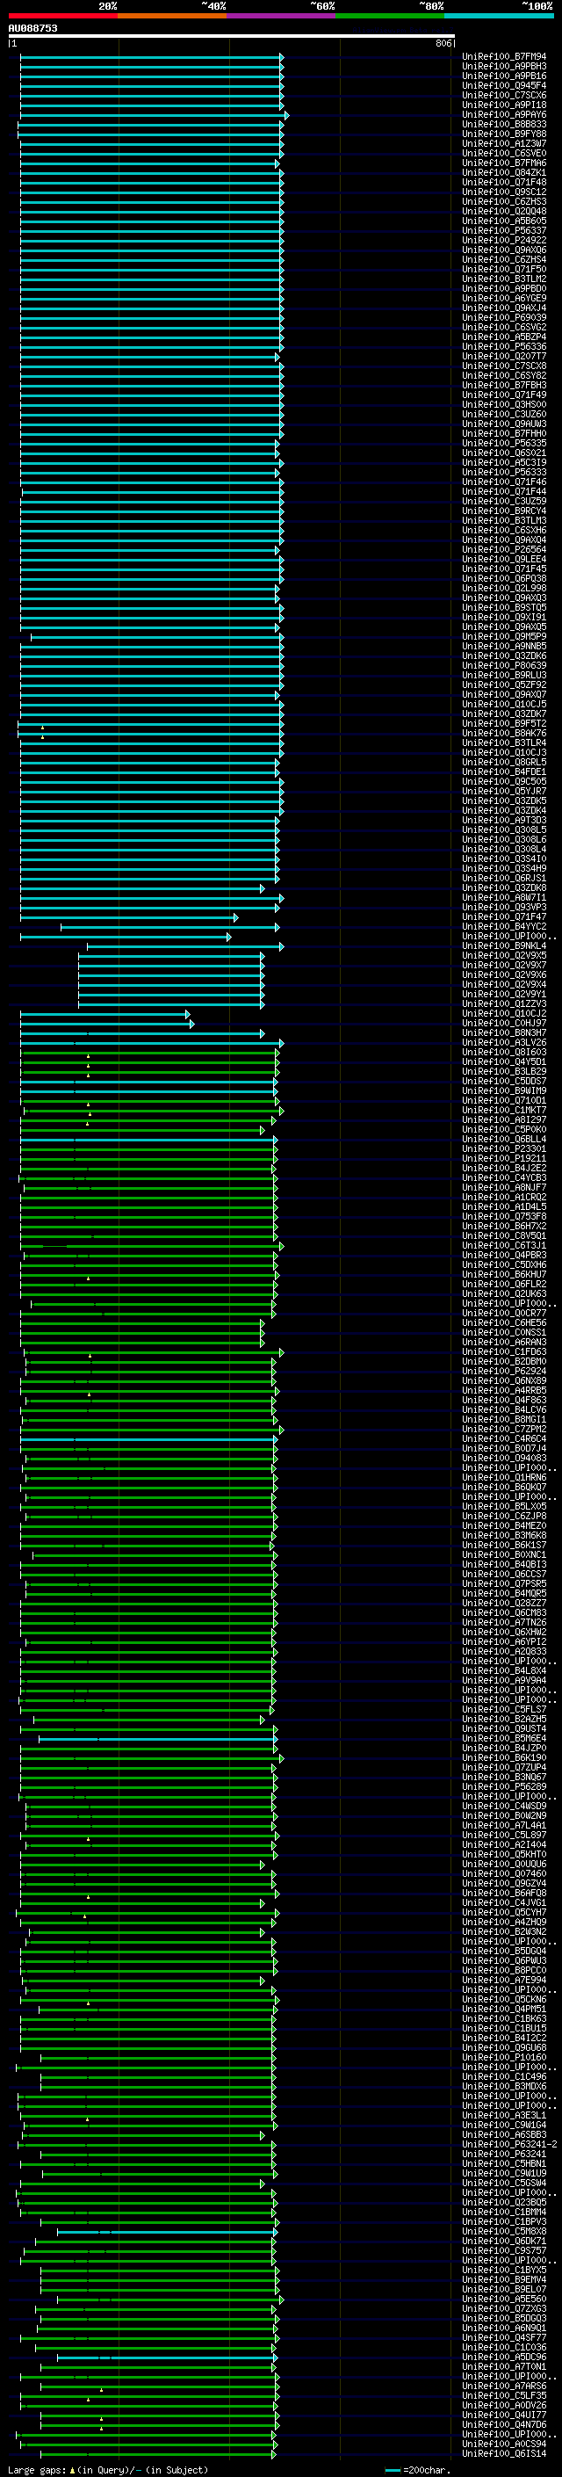The image size is (562, 2477).
Task: Click hit label UniRef100_C6T3J1
Action: 504,1245
